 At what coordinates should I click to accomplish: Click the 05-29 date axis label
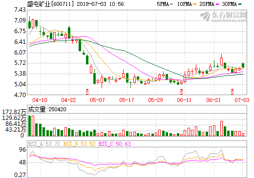click(155, 100)
